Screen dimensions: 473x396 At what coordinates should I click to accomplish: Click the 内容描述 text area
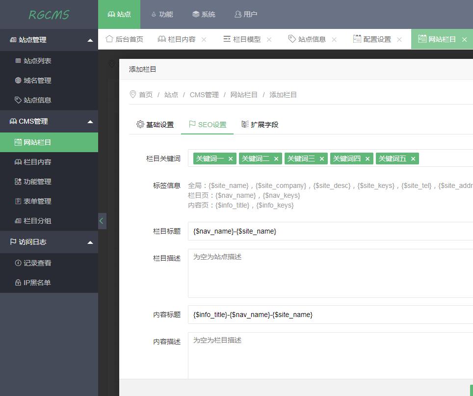pos(330,355)
